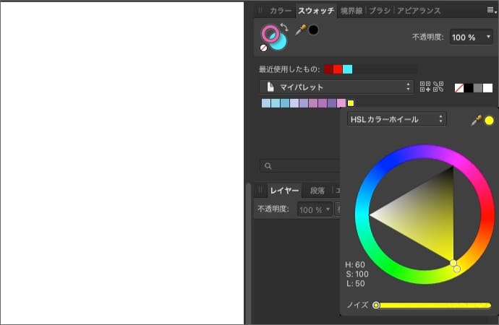Select the eyedropper next to the black circle
The image size is (499, 325).
(x=300, y=30)
